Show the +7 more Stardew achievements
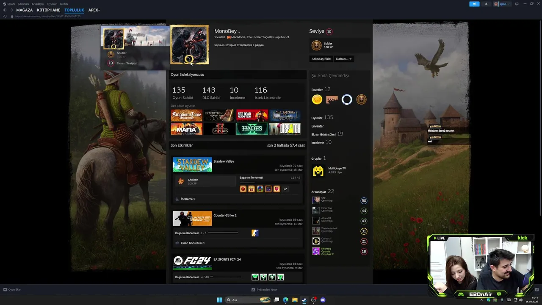542x305 pixels. click(x=285, y=189)
